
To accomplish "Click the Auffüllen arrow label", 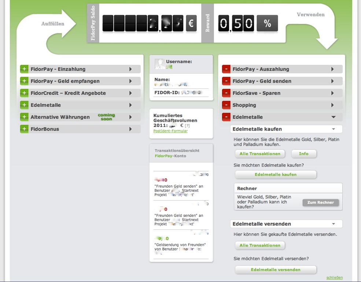I will (53, 24).
